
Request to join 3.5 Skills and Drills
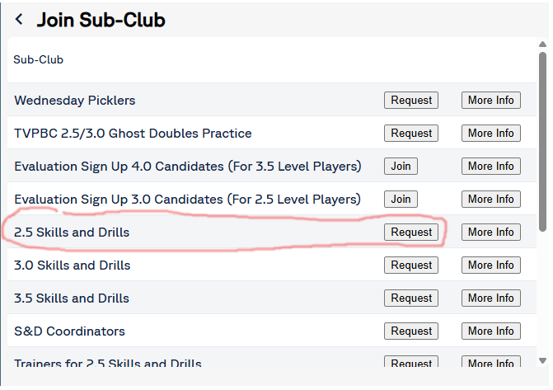411,298
